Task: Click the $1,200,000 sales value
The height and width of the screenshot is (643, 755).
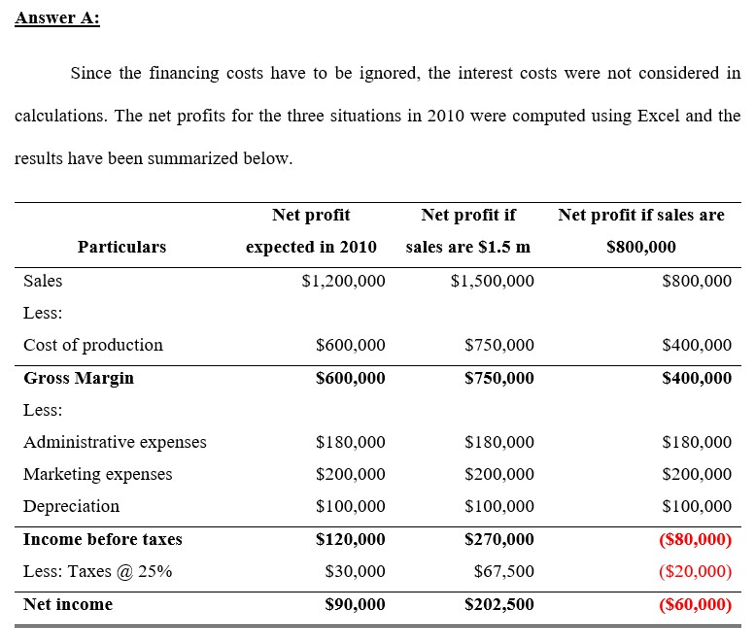Action: (343, 281)
